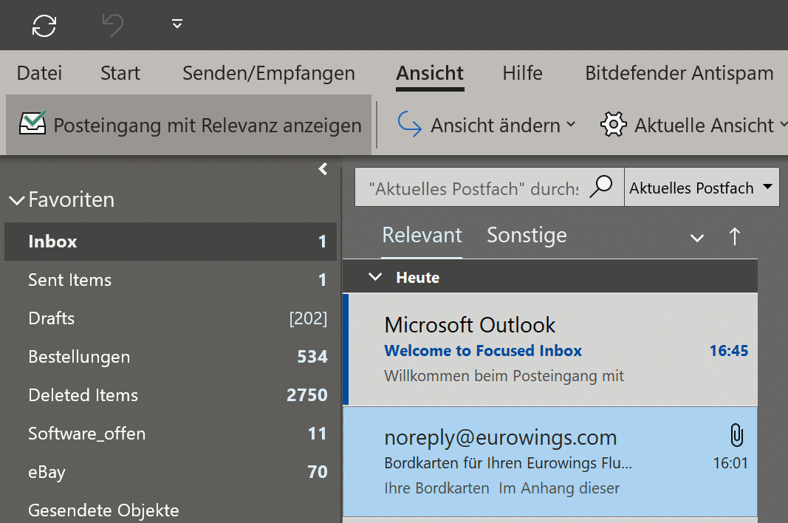Switch to the Relevant inbox tab
788x523 pixels.
[x=422, y=235]
